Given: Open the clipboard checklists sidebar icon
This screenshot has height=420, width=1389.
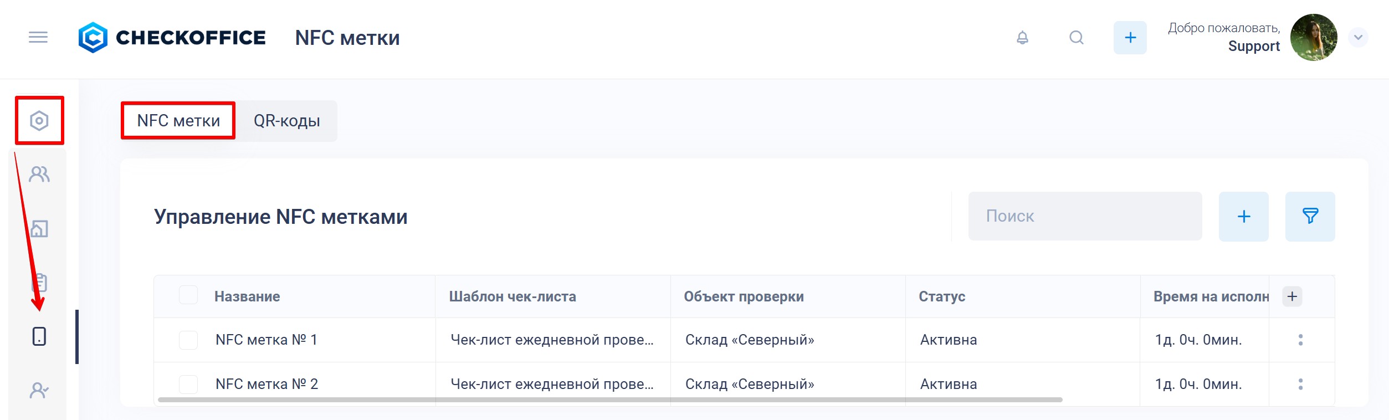Looking at the screenshot, I should point(39,283).
